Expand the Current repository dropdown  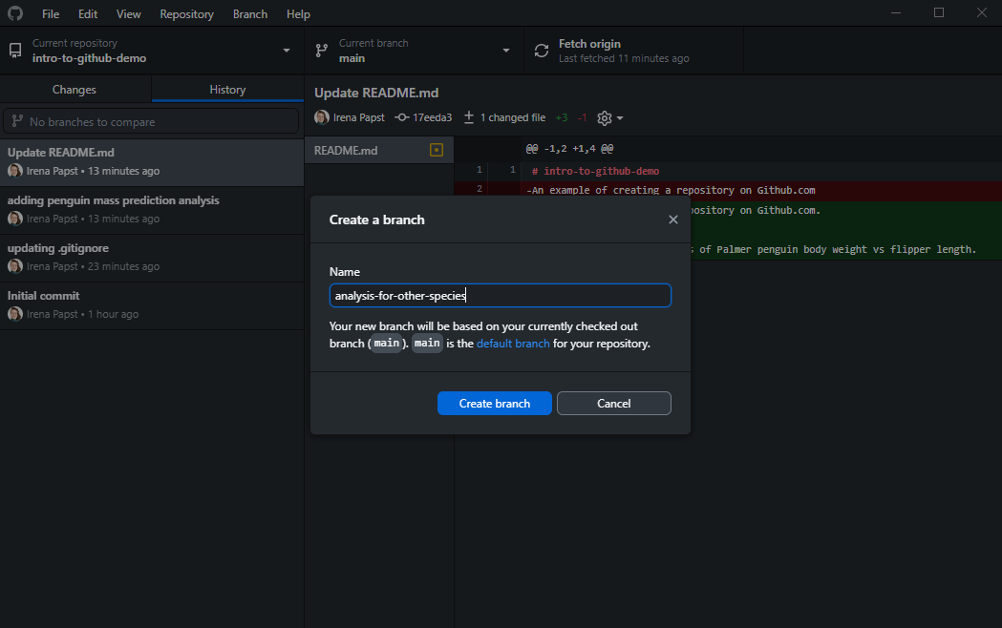[287, 51]
